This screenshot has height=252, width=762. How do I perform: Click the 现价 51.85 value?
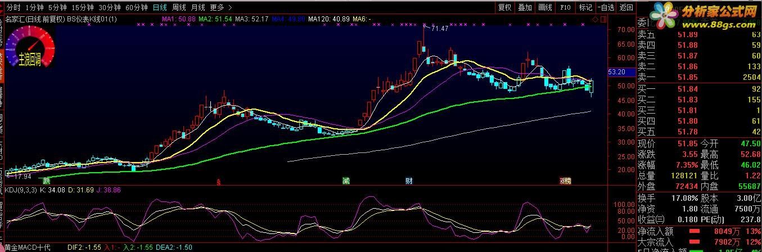click(687, 143)
